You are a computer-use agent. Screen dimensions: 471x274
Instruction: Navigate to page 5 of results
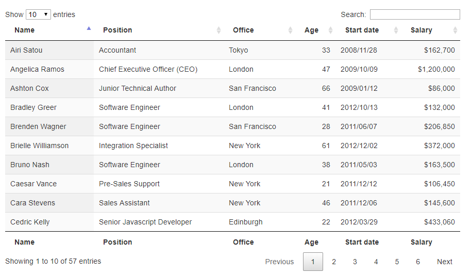click(x=397, y=262)
